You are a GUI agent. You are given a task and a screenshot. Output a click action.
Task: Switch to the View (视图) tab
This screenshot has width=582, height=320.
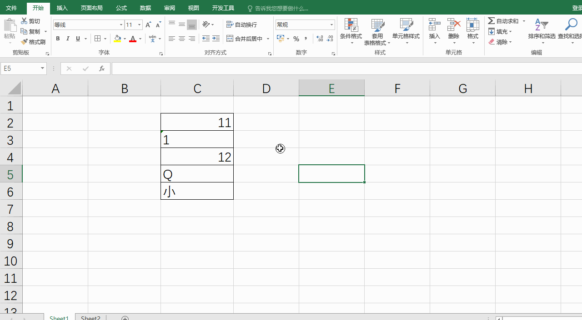[194, 8]
